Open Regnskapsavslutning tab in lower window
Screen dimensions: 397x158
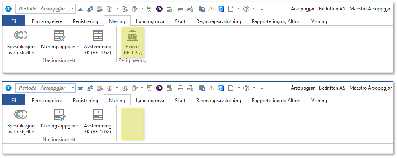tap(218, 100)
